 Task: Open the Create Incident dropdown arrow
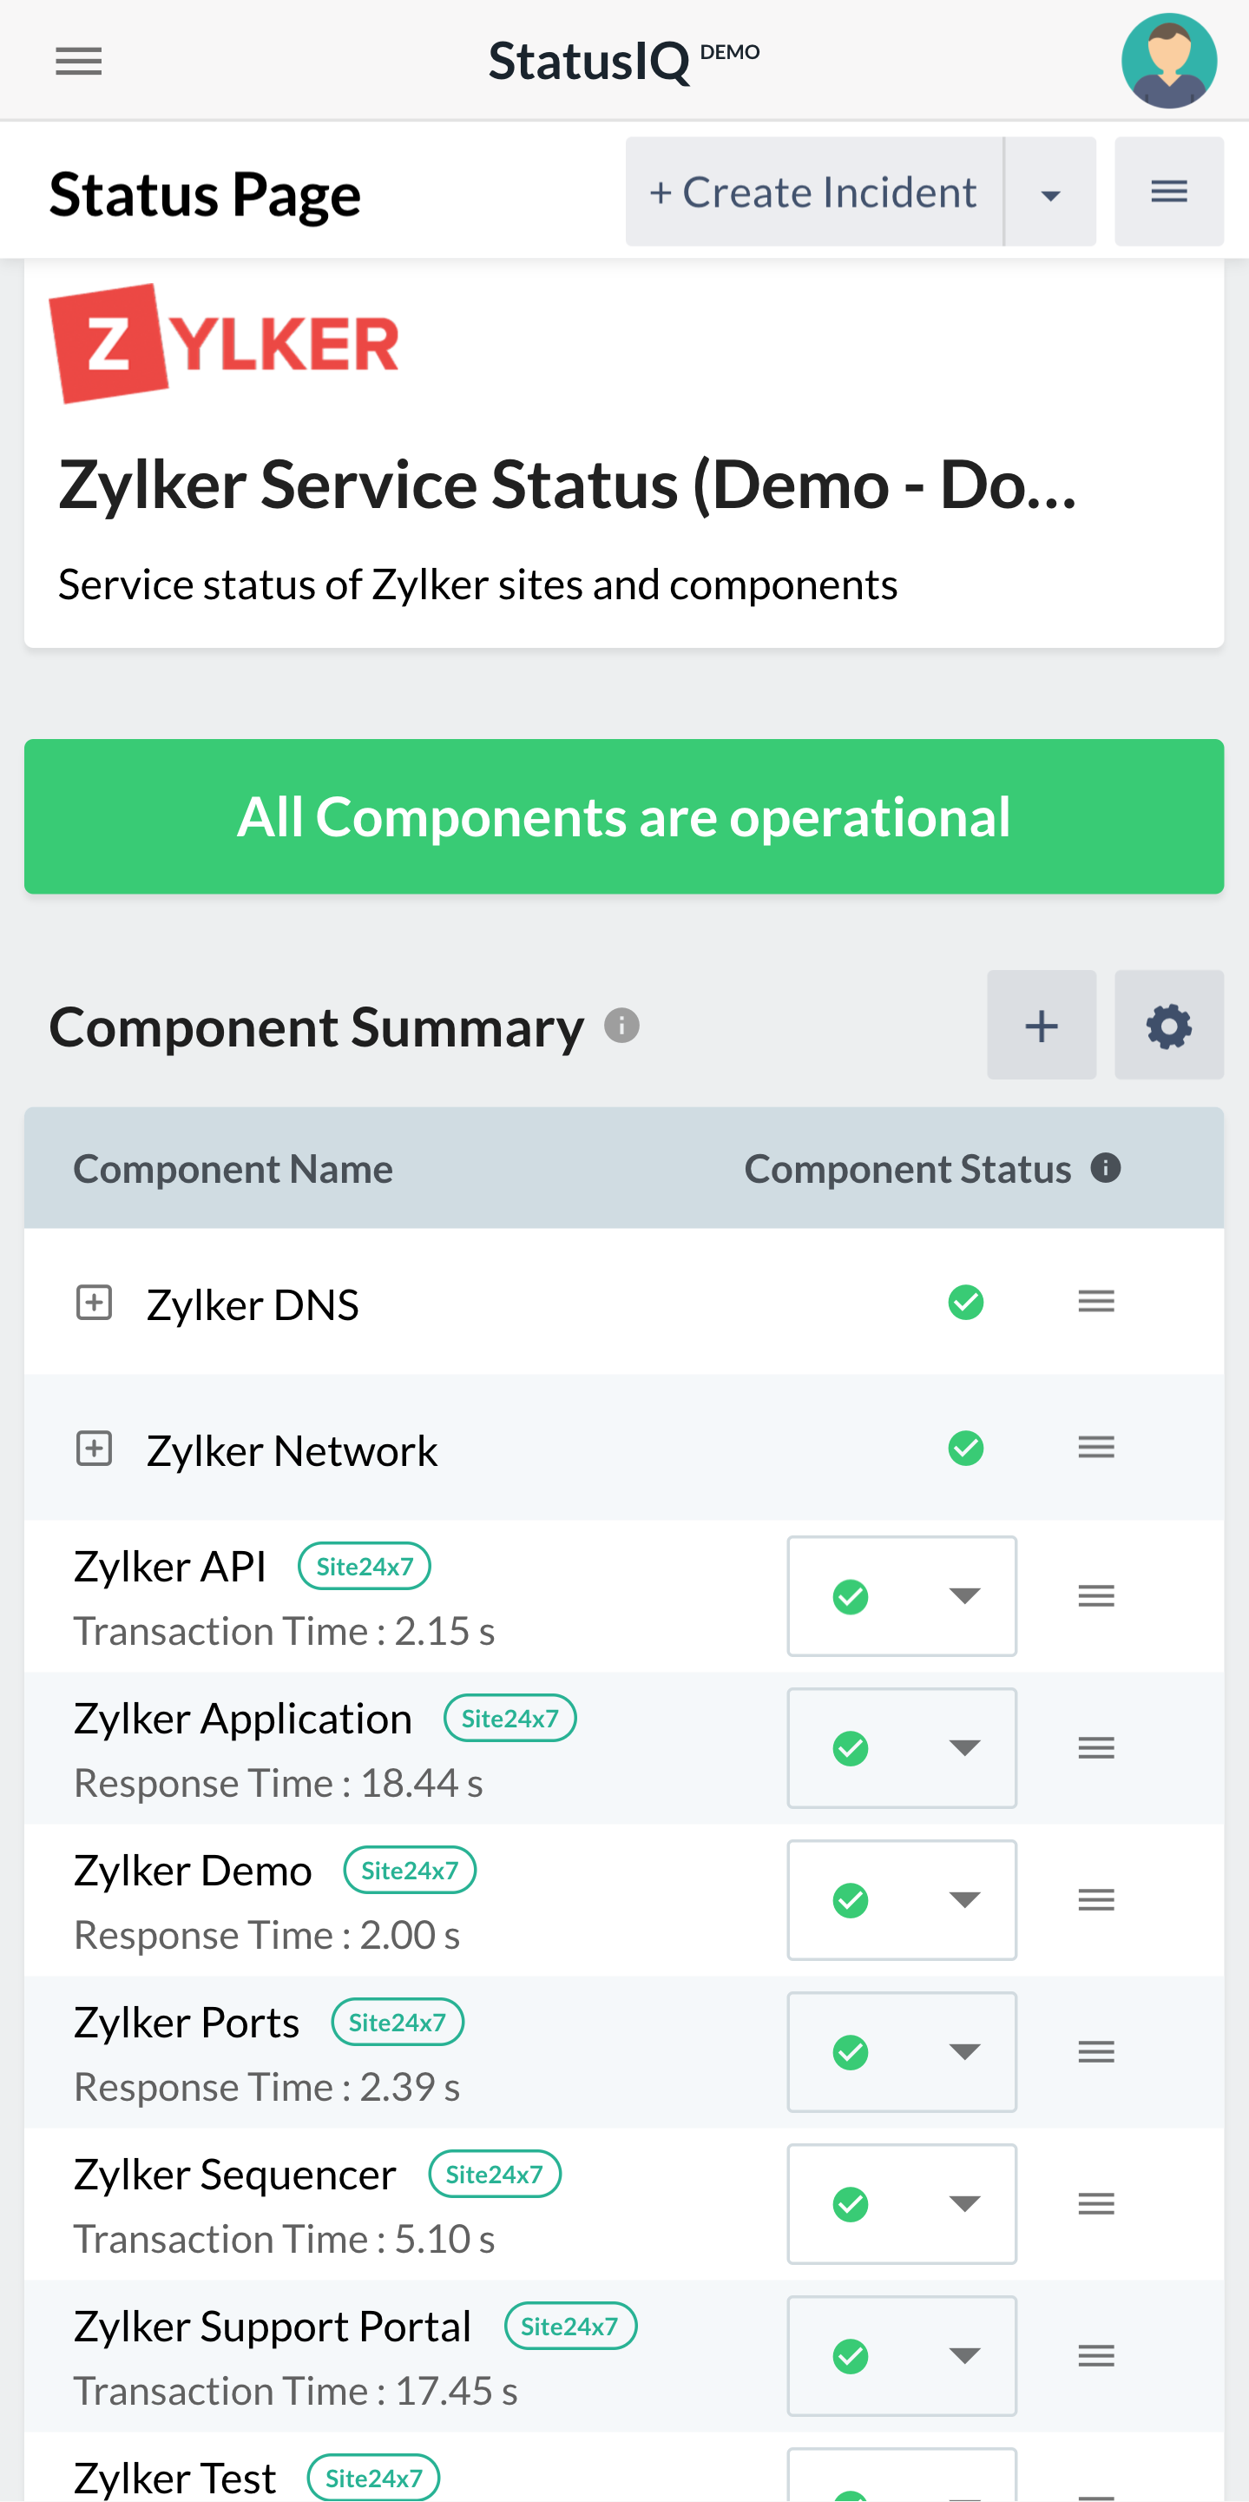[x=1050, y=191]
